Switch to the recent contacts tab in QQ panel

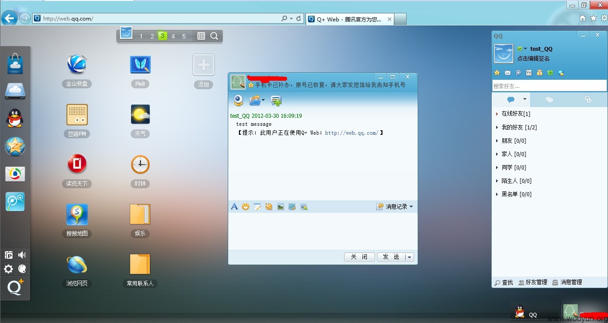[x=588, y=99]
